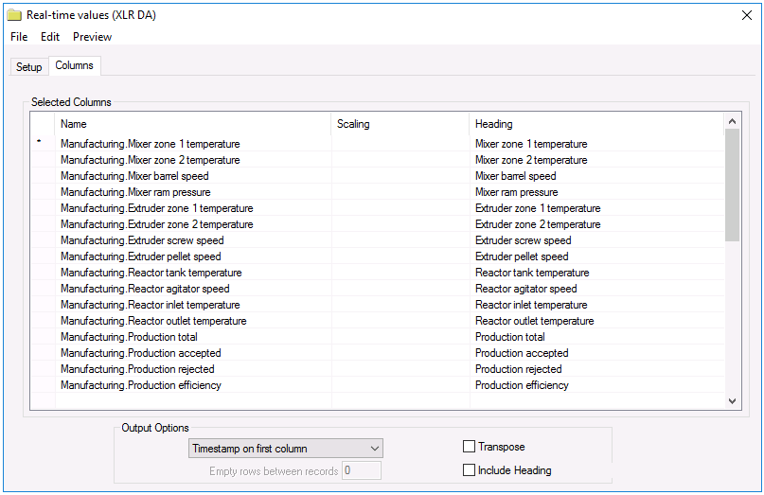The image size is (764, 495).
Task: Close the Real-time values window
Action: 746,15
